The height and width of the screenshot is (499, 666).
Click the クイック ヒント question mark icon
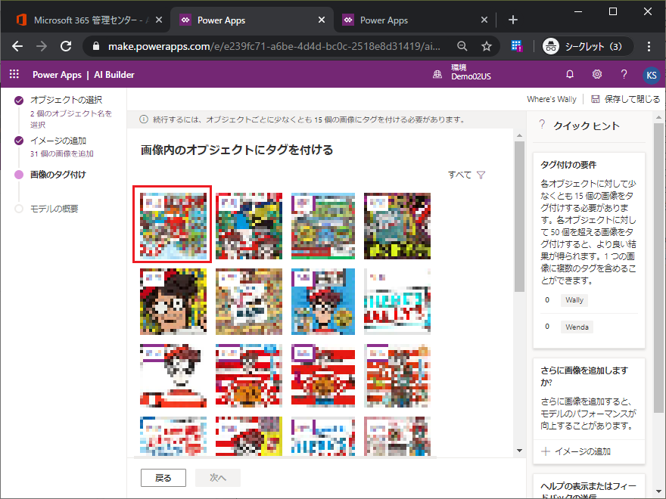[x=542, y=124]
